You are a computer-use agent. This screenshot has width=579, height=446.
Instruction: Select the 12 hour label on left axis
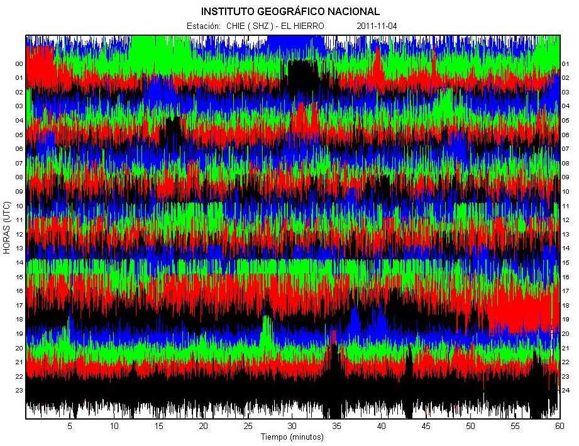pos(19,234)
